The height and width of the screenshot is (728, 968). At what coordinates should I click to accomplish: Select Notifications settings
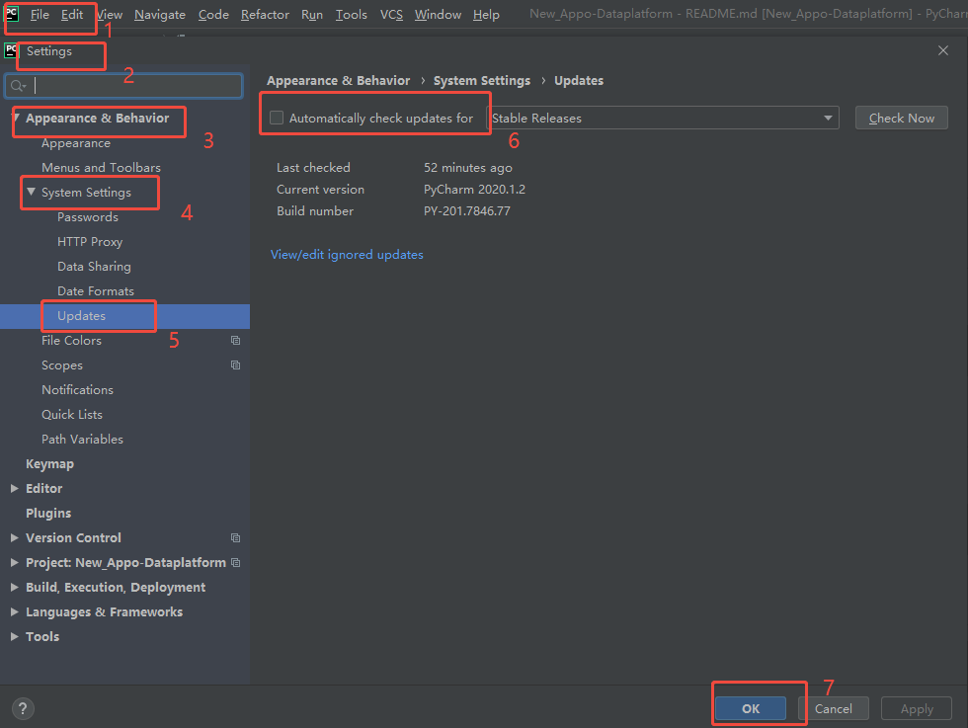click(77, 389)
